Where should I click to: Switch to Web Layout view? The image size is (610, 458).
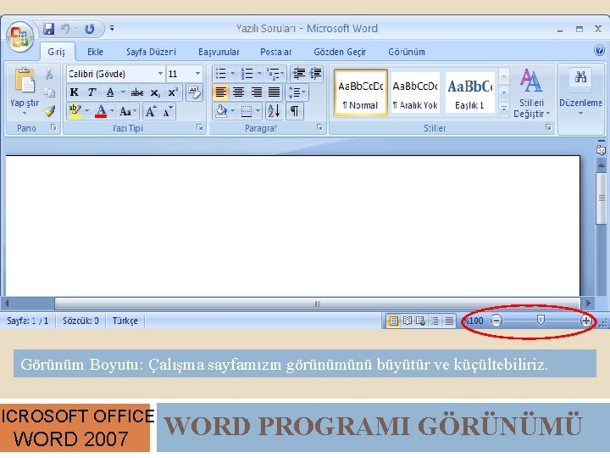pos(421,321)
